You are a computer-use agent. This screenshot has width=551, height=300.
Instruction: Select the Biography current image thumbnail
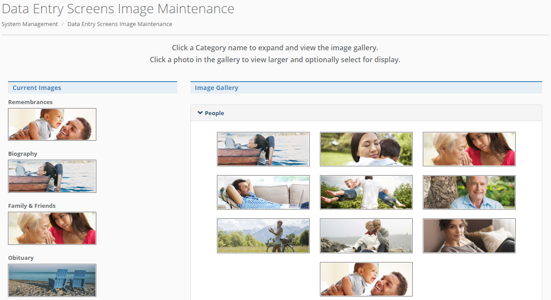[52, 176]
